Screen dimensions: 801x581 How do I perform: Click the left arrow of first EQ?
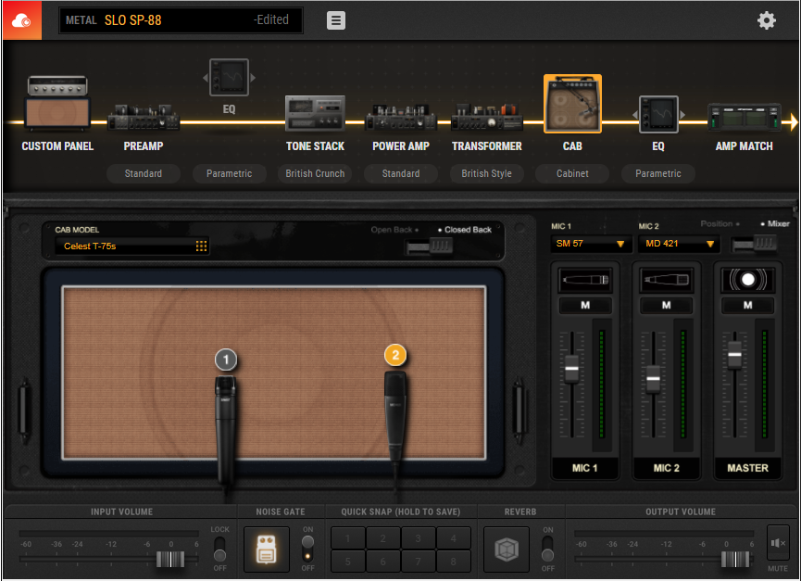[206, 78]
